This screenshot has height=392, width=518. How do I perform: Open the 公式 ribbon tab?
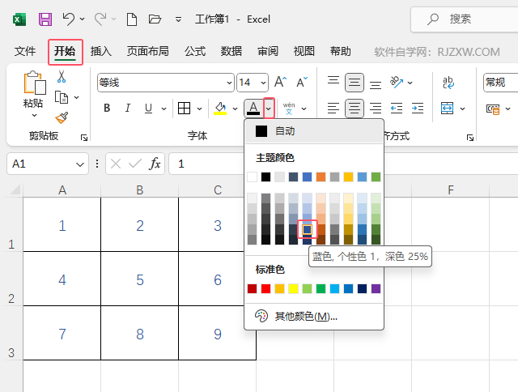195,51
